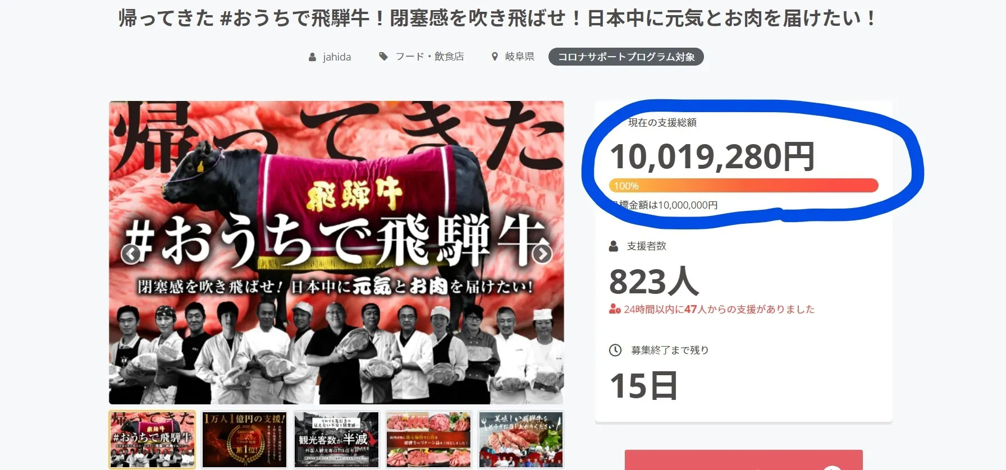The image size is (1006, 470).
Task: Select the first thumbnail 帰ってきた おうちで飛騨牛
Action: (152, 440)
